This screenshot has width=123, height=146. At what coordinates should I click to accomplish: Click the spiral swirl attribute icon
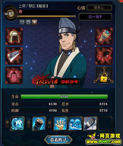tap(34, 22)
